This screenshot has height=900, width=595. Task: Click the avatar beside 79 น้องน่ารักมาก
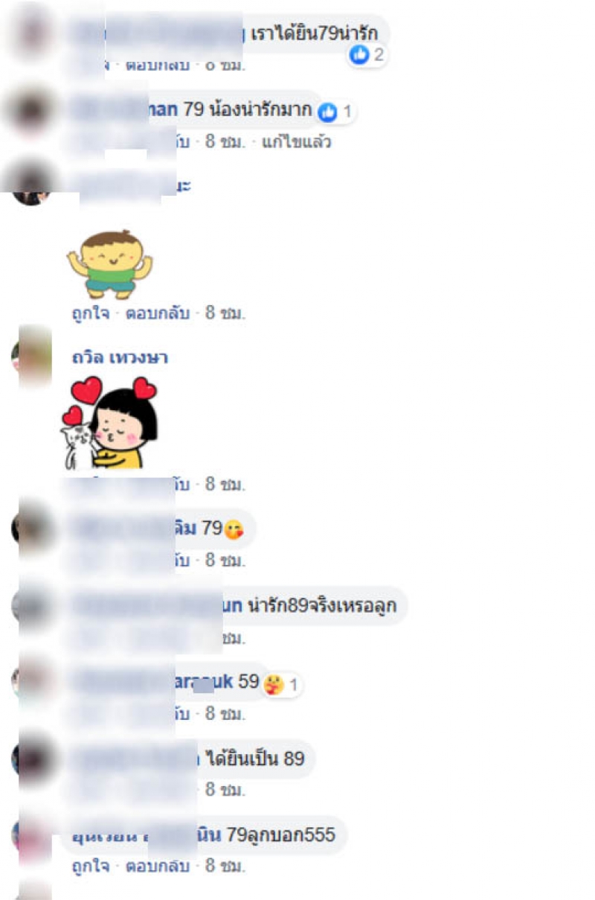[x=31, y=110]
